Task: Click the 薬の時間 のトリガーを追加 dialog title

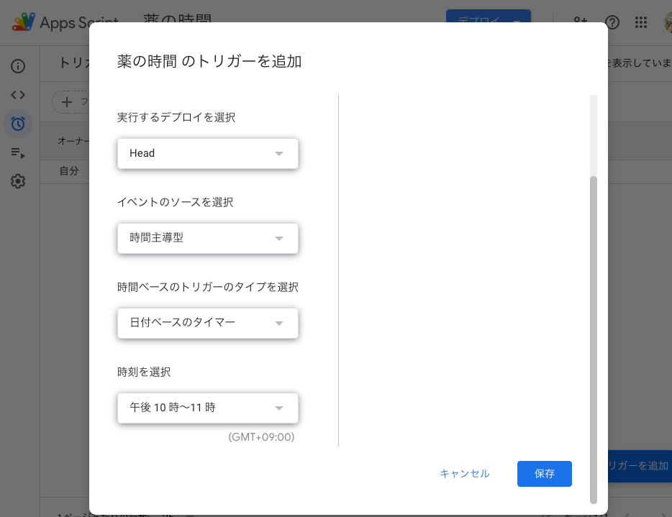Action: 209,61
